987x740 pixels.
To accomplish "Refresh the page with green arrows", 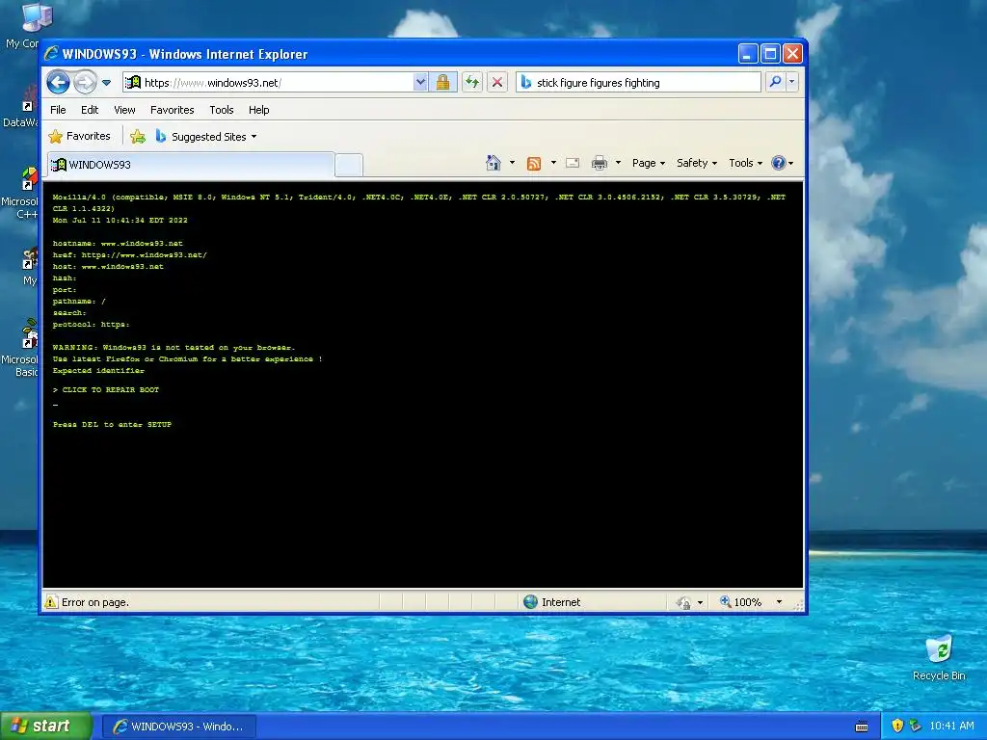I will tap(472, 83).
